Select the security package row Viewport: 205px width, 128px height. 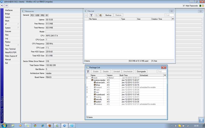(x=126, y=99)
